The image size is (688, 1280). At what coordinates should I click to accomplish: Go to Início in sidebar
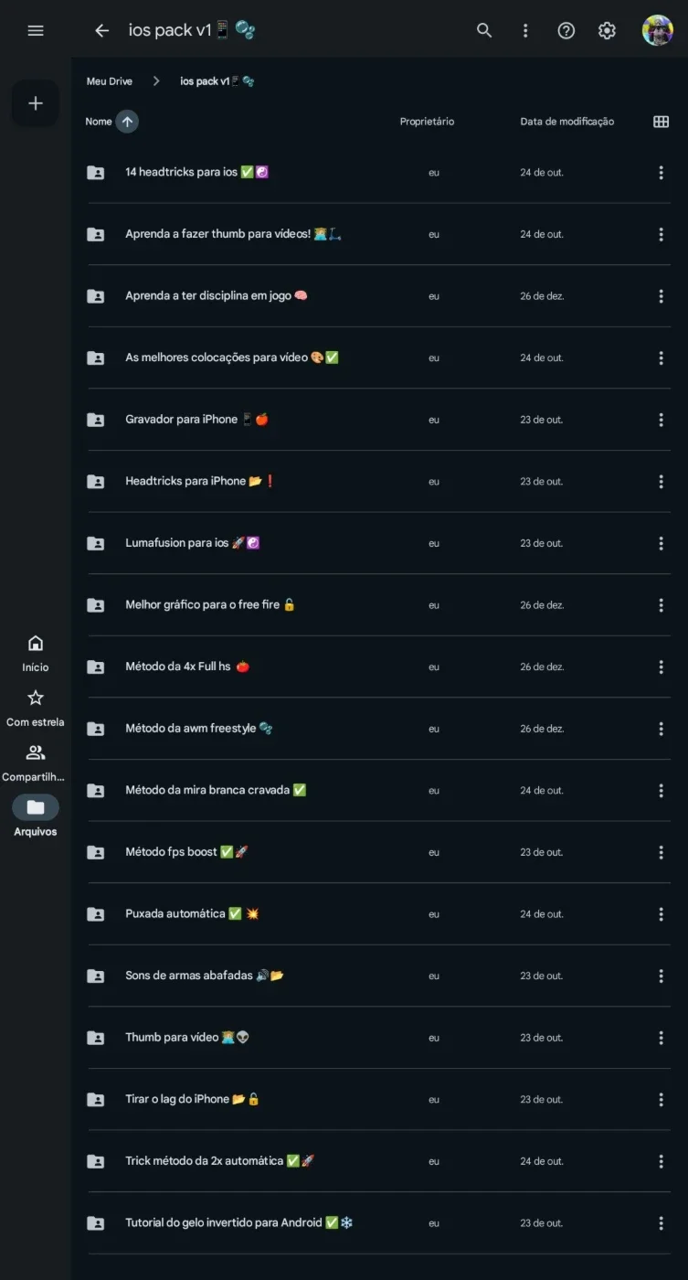click(x=36, y=654)
